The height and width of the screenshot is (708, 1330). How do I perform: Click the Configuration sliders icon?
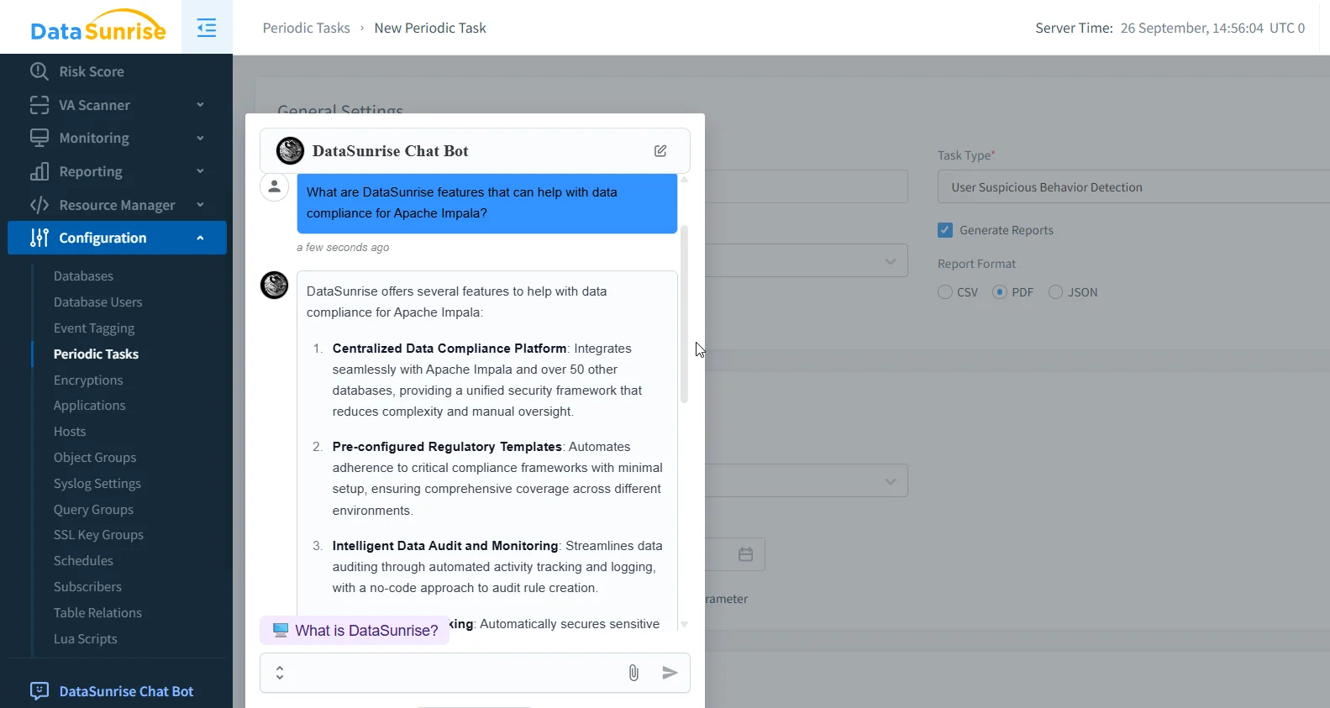tap(39, 238)
